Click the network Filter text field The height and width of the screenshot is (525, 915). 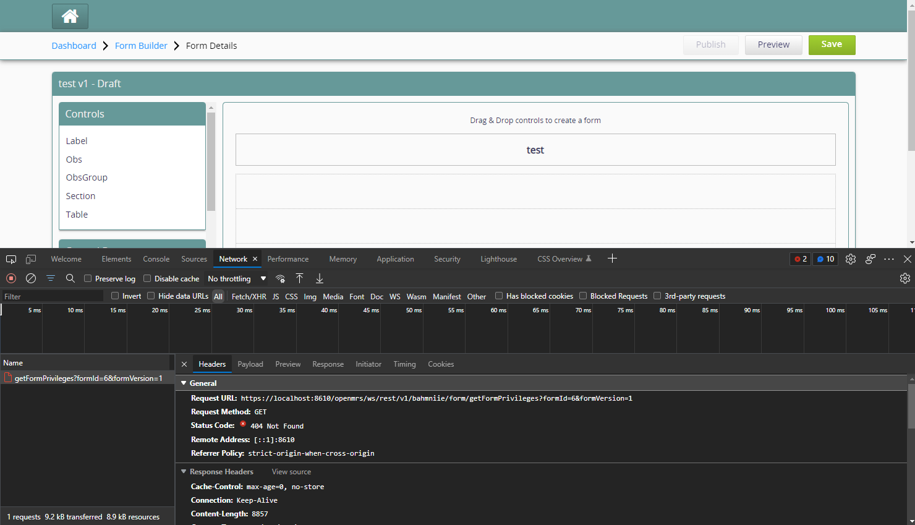[53, 296]
